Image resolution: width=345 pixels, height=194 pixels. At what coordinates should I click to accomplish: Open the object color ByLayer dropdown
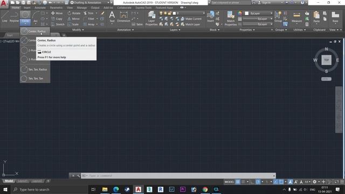[x=259, y=13]
